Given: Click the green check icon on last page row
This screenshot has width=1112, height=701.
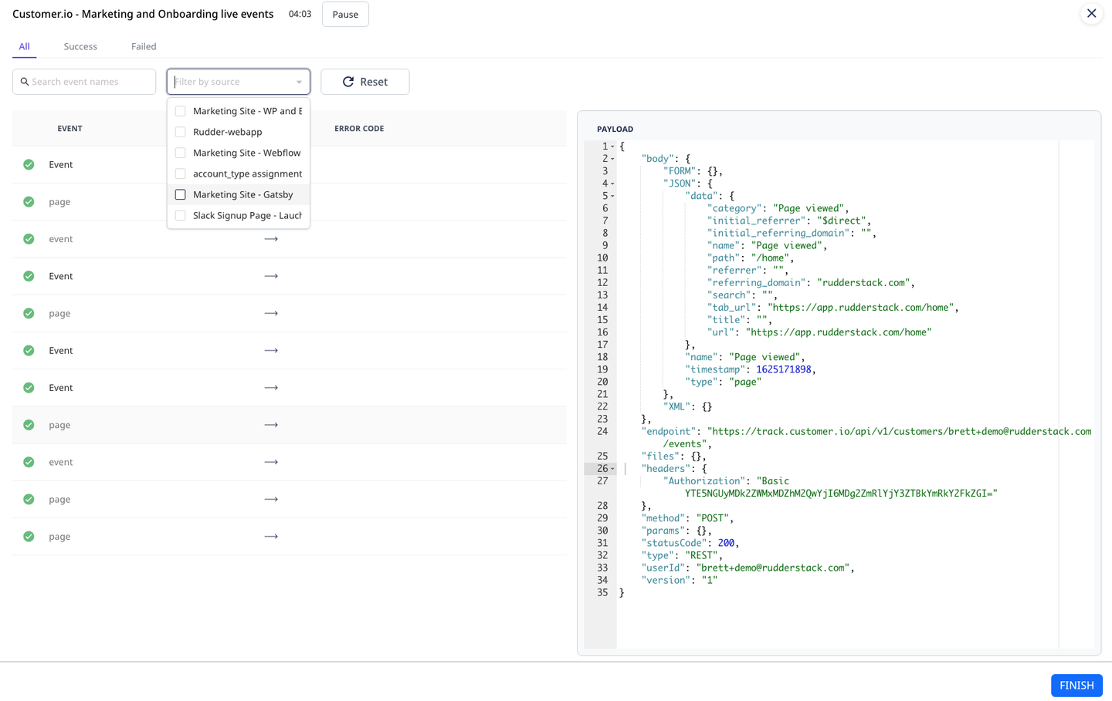Looking at the screenshot, I should click(29, 537).
